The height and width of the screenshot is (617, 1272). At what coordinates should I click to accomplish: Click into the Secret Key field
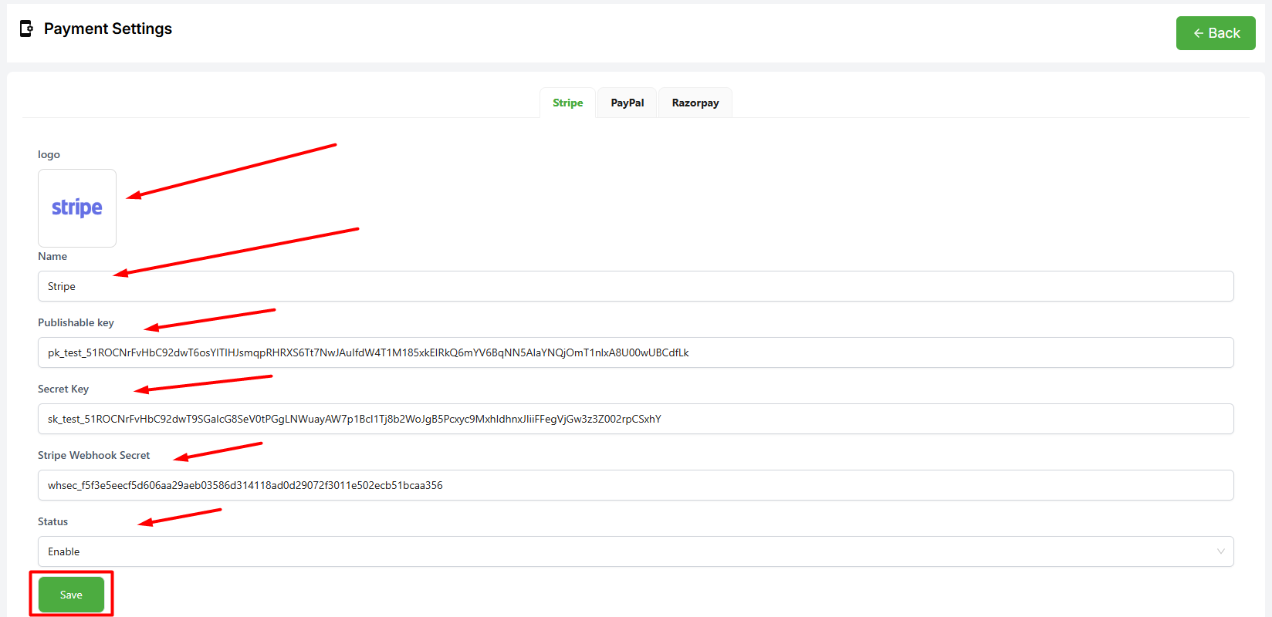pyautogui.click(x=636, y=419)
